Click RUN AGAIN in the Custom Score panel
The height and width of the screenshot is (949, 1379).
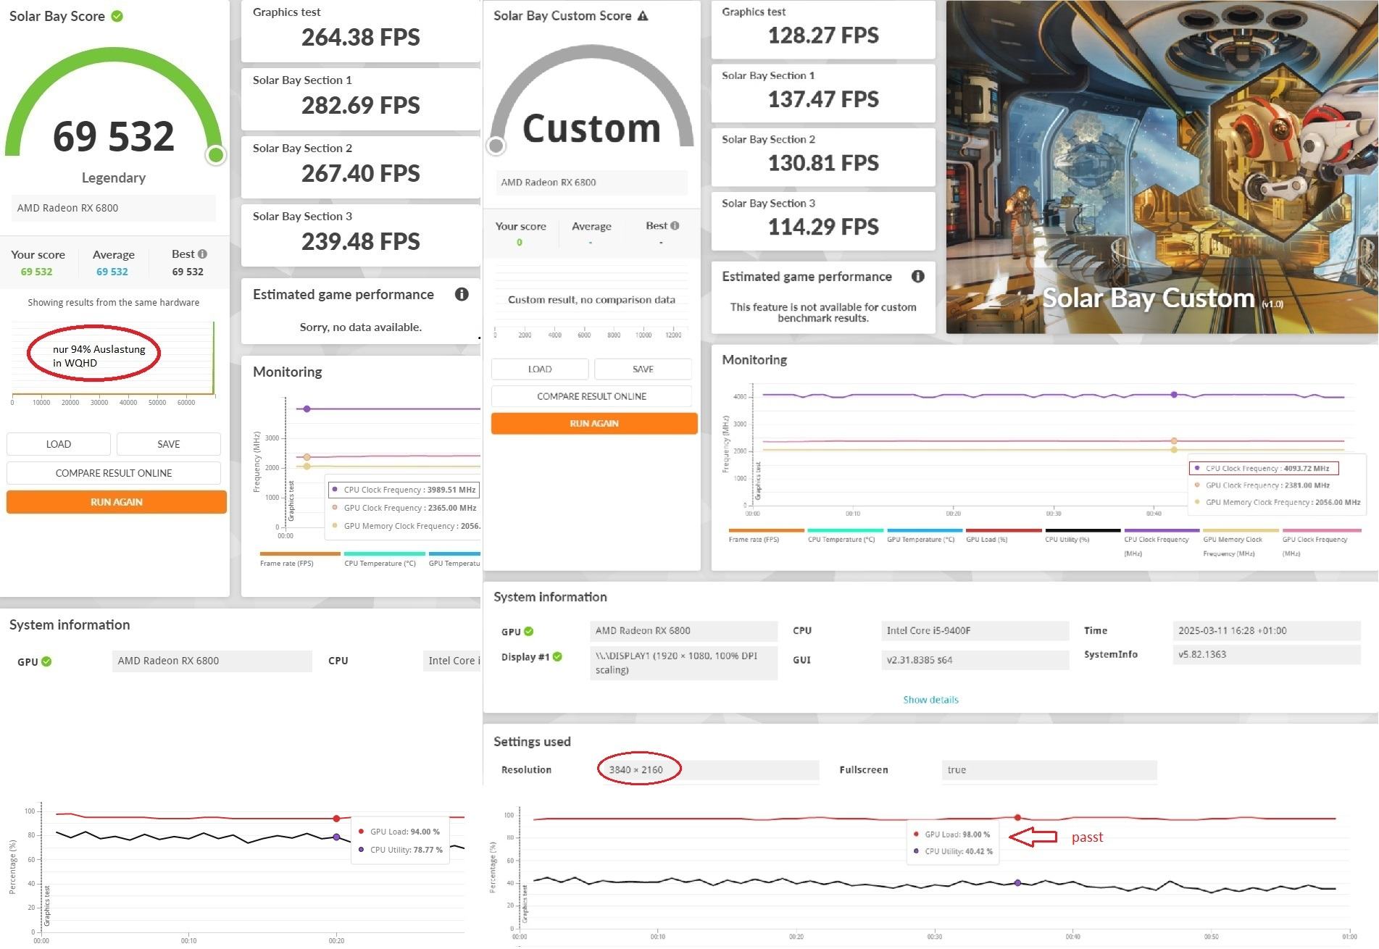594,423
